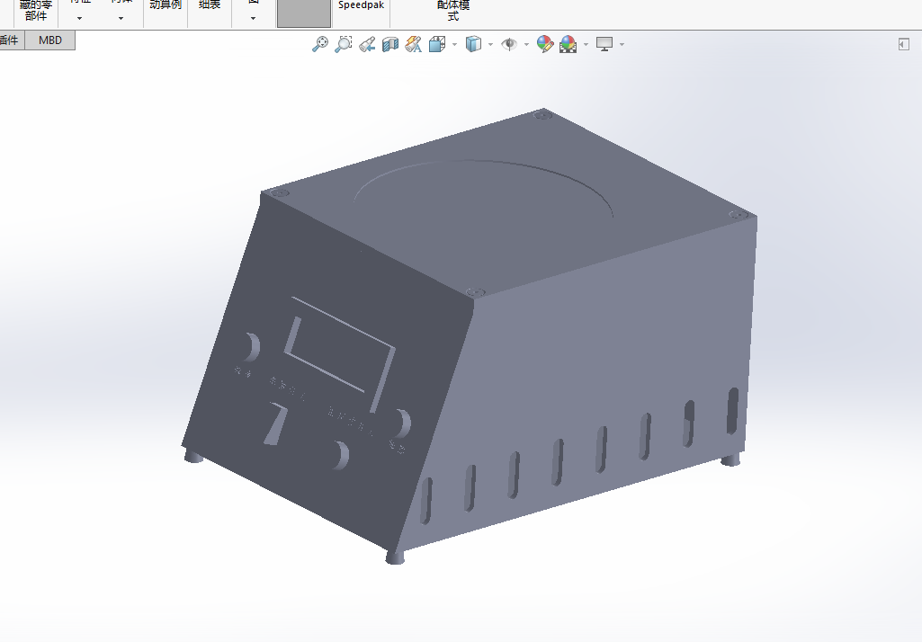
Task: Open the Dynamic Annotation Views icon
Action: (x=414, y=44)
